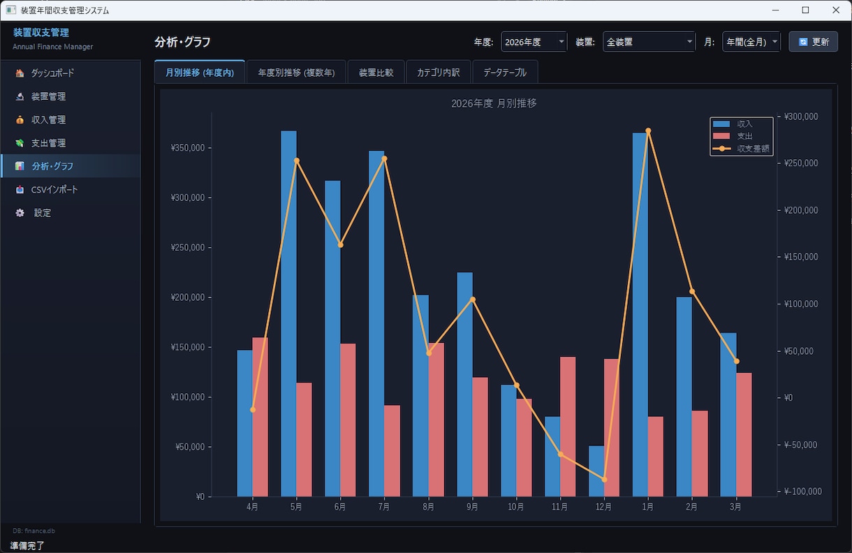Open CSVインポート page
The width and height of the screenshot is (852, 553).
click(x=71, y=189)
